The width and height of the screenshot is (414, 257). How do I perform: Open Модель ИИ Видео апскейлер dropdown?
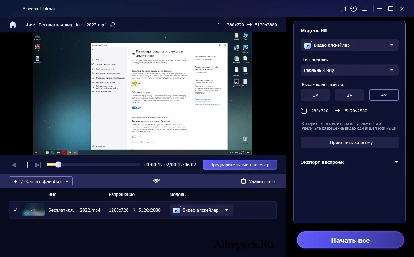tap(349, 45)
